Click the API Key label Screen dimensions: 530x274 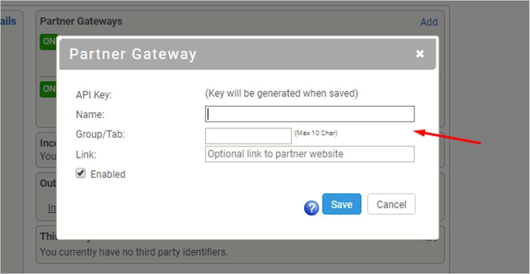coord(93,95)
